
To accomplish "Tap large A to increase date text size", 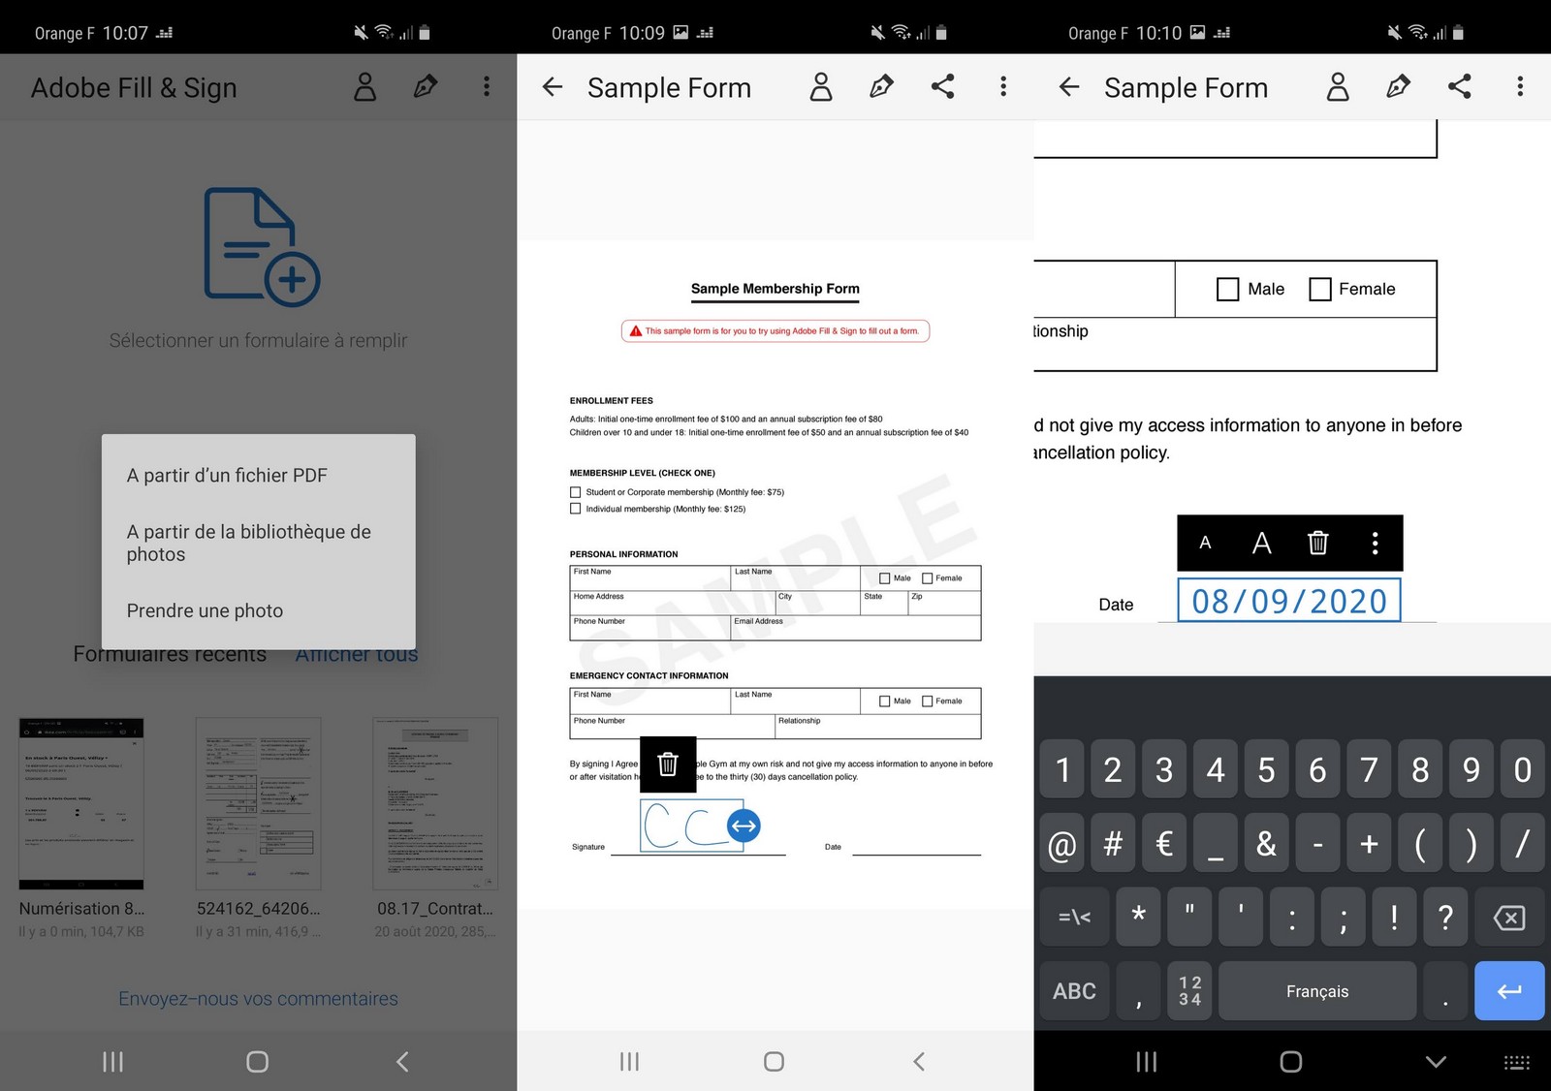I will point(1261,543).
